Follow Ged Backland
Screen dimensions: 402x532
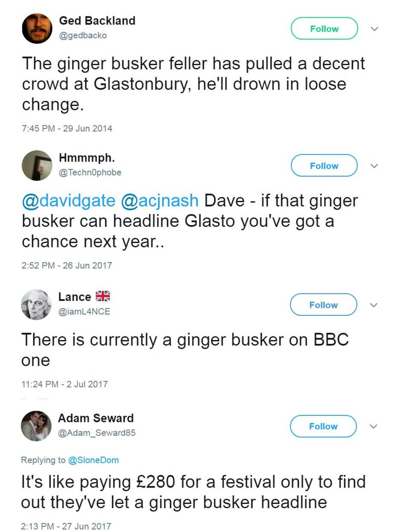coord(325,28)
